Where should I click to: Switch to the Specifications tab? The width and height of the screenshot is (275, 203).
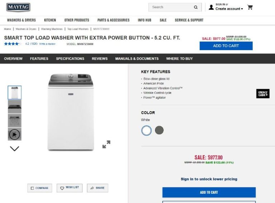(70, 59)
